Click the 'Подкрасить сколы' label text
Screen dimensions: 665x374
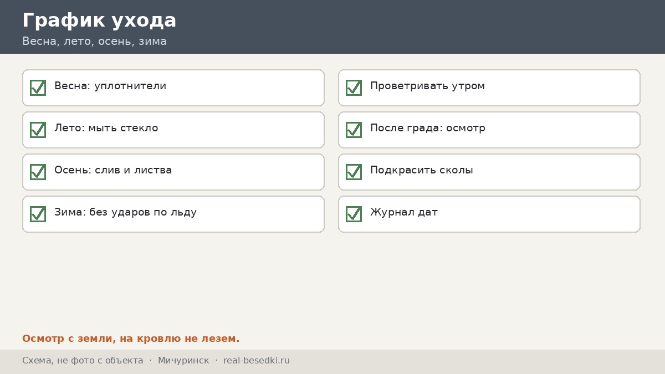pos(422,170)
